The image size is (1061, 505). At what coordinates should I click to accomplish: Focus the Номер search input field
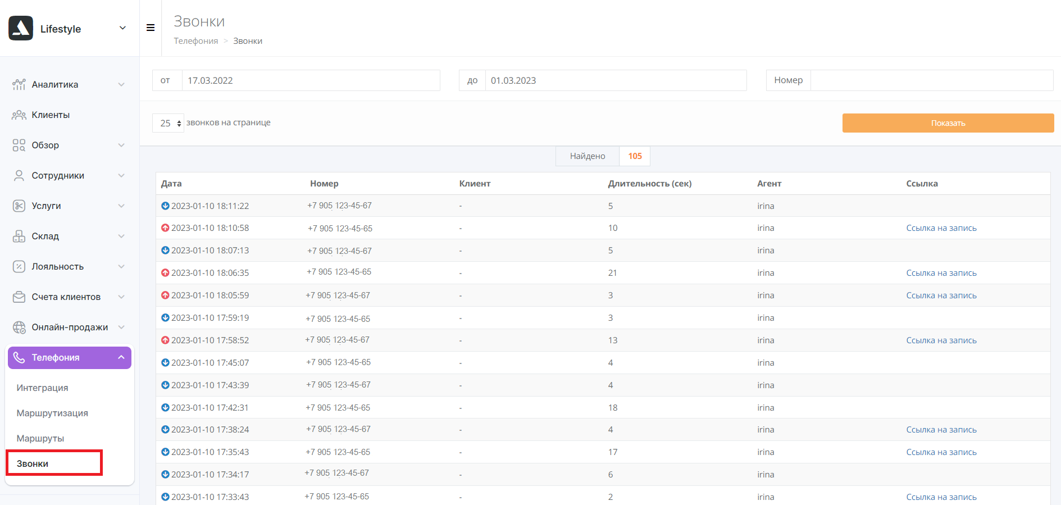931,80
